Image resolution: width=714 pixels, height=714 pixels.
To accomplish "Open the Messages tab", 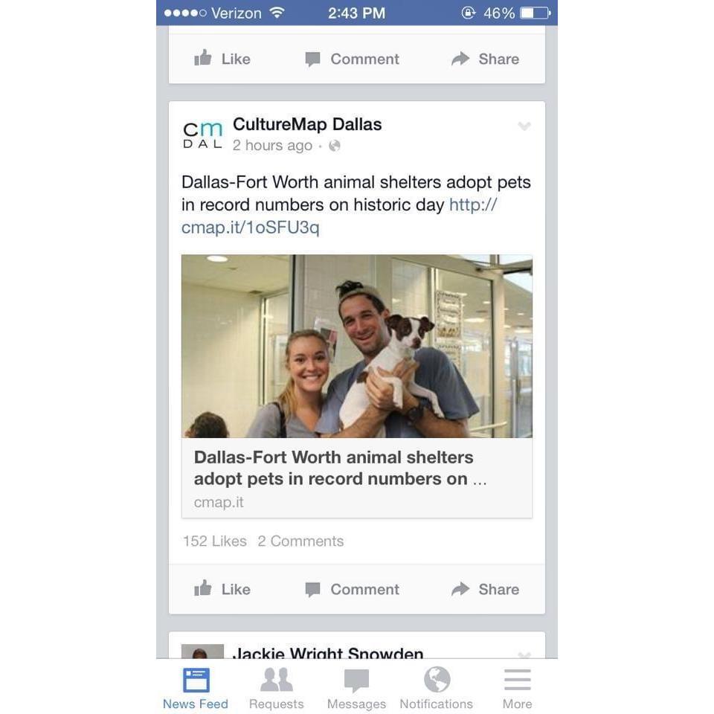I will [x=356, y=687].
